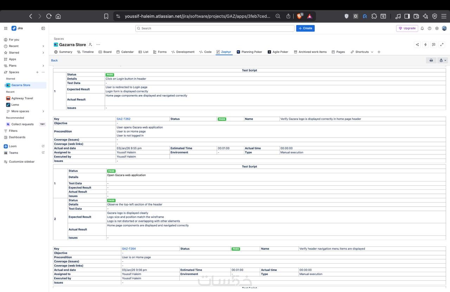Add a tab with the plus icon
Screen dimensions: 450x292
click(379, 52)
